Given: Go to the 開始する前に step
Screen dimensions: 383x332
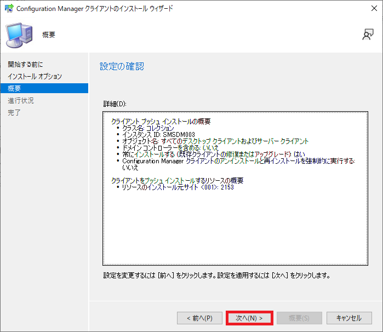Looking at the screenshot, I should [x=25, y=65].
